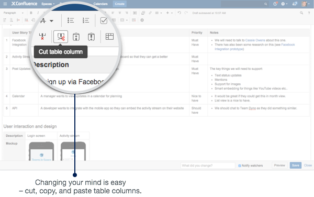Image resolution: width=314 pixels, height=197 pixels.
Task: Click the Create button in header
Action: click(119, 4)
